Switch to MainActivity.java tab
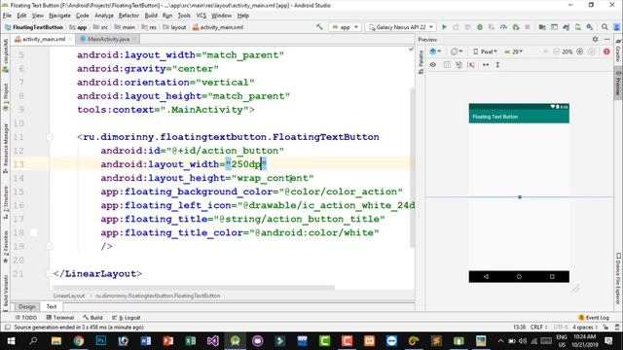Image resolution: width=623 pixels, height=350 pixels. click(108, 39)
